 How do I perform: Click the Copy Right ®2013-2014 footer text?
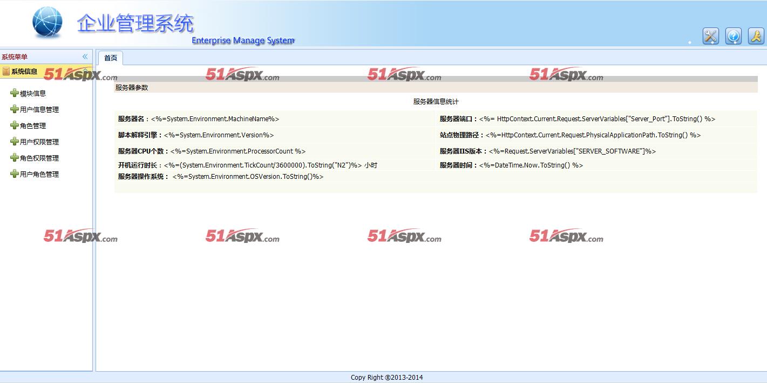point(387,378)
